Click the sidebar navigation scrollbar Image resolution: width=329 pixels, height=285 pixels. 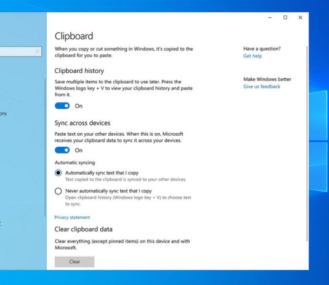click(45, 148)
